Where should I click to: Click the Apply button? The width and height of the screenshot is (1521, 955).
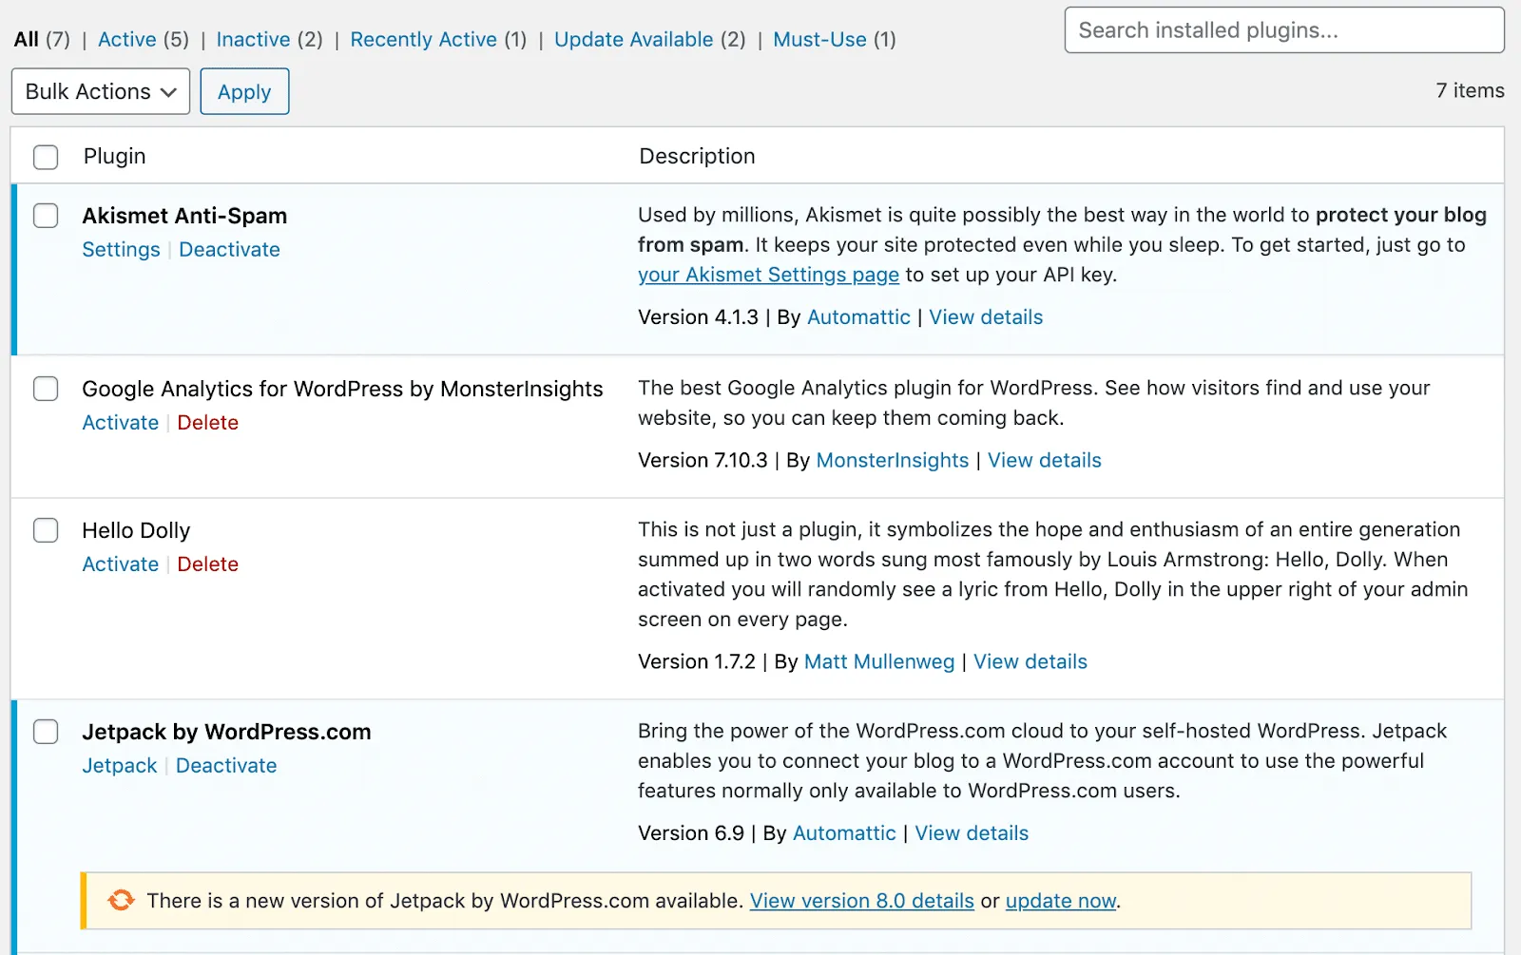point(244,91)
